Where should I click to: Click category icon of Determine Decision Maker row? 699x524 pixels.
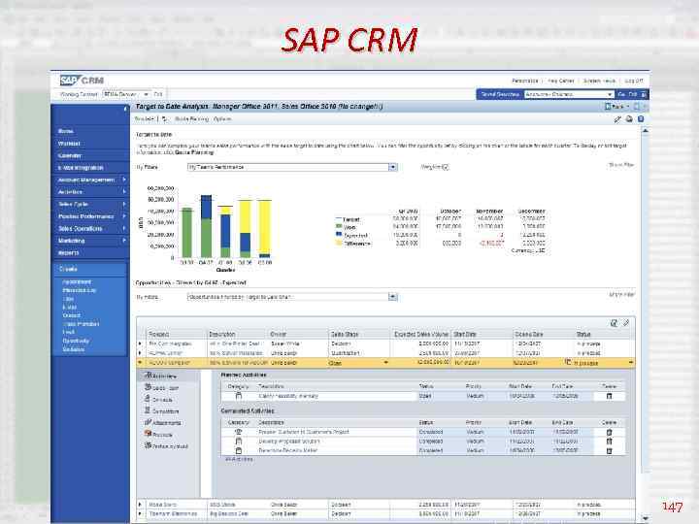239,450
